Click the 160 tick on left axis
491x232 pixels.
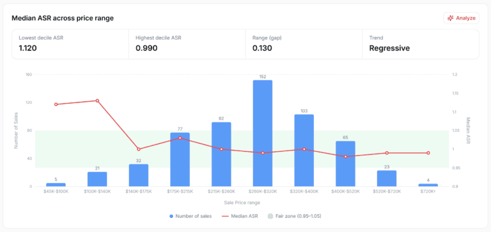(x=29, y=75)
